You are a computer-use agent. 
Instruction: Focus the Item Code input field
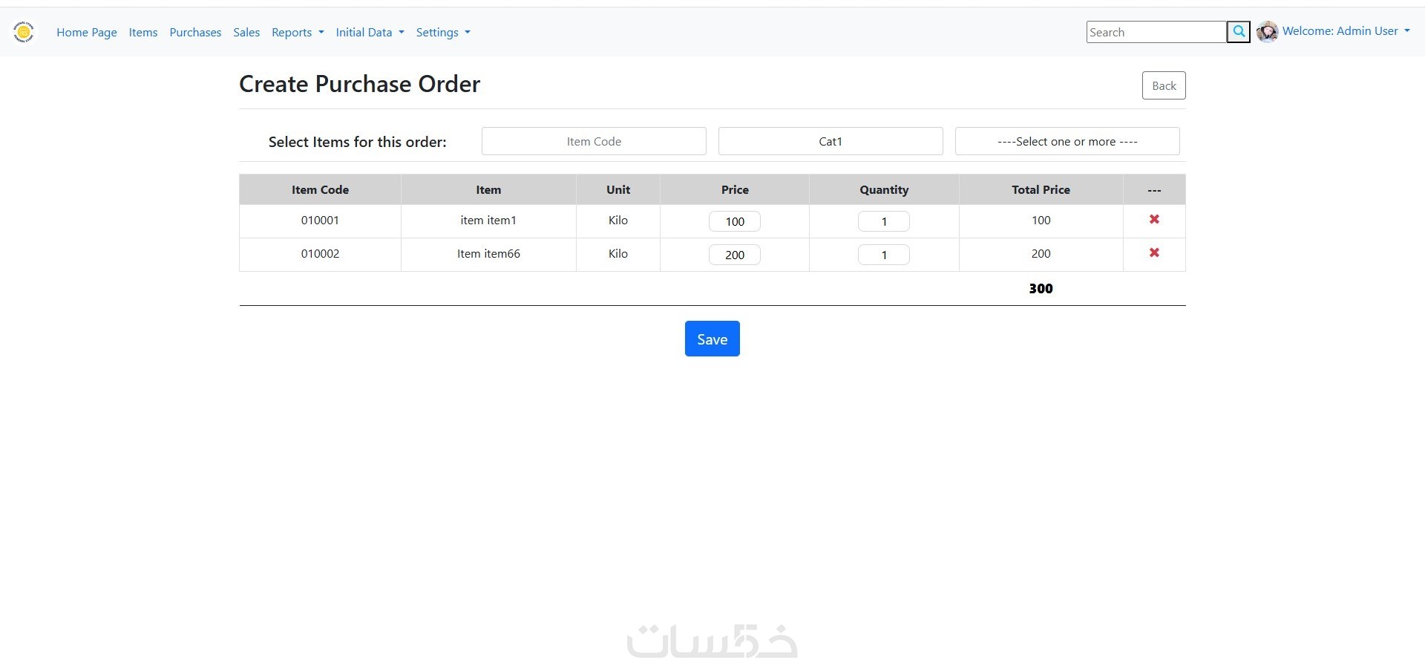[x=594, y=141]
